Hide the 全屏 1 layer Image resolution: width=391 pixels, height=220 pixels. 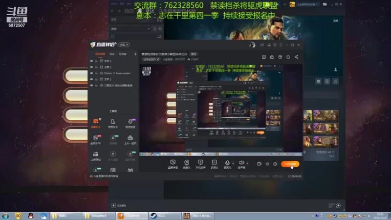pyautogui.click(x=91, y=67)
